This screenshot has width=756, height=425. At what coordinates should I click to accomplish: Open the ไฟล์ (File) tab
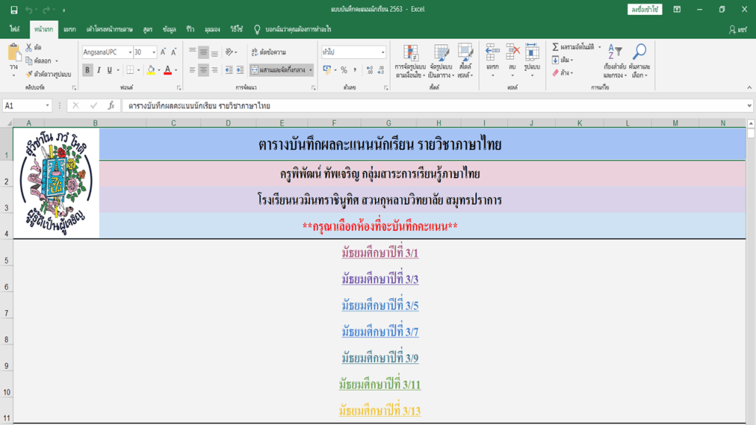(x=14, y=30)
